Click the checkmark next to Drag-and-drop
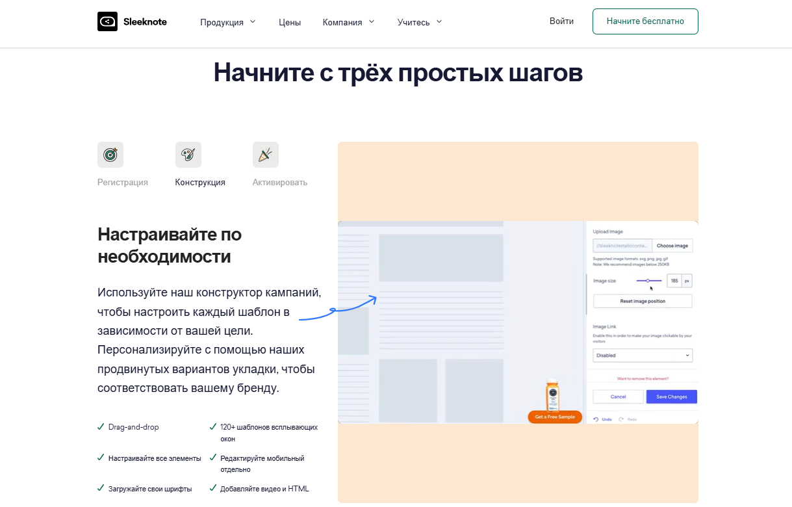The image size is (792, 507). pyautogui.click(x=101, y=427)
